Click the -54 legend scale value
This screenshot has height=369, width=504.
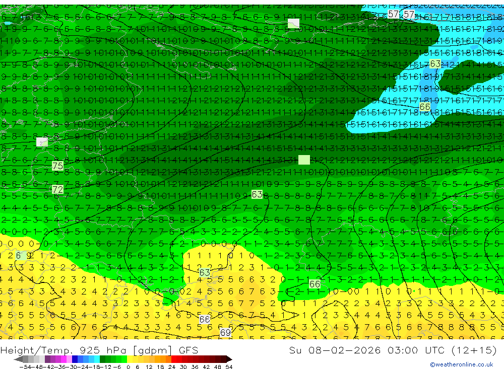pos(26,367)
